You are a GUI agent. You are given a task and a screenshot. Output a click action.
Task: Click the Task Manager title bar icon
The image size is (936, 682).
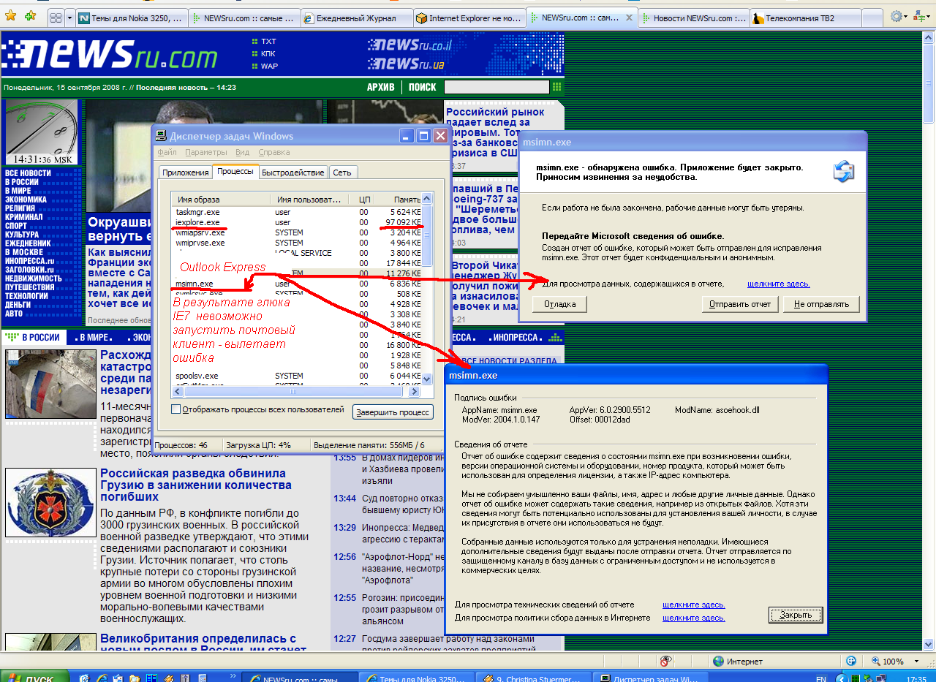(161, 136)
